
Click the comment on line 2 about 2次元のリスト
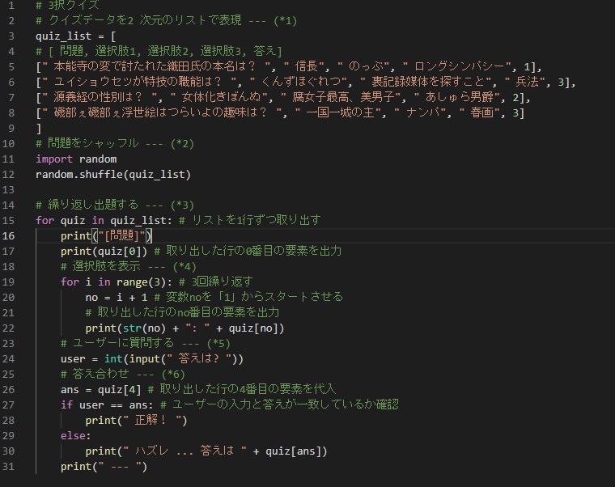[167, 20]
